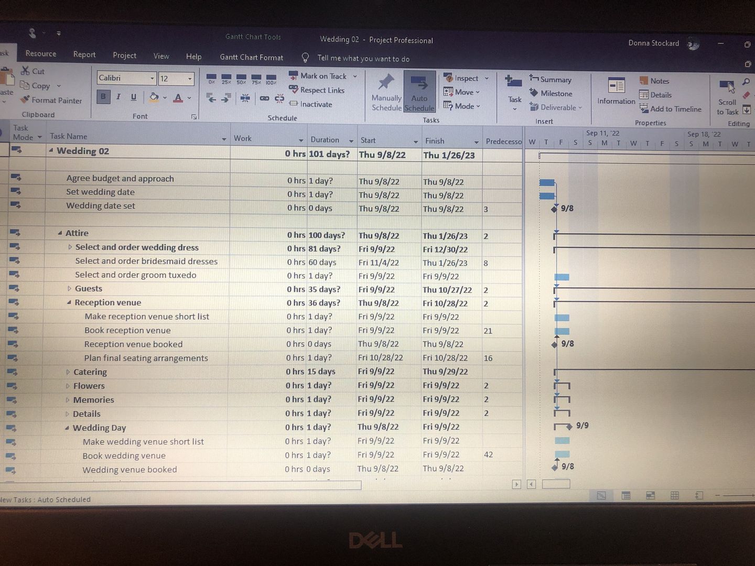The image size is (755, 566).
Task: Open the Mark on Track dropdown arrow
Action: [355, 76]
